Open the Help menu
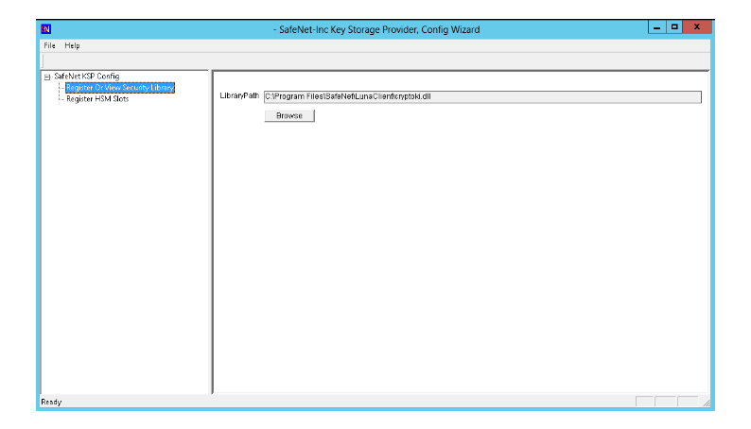 (72, 45)
